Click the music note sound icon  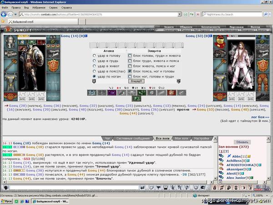point(187,188)
